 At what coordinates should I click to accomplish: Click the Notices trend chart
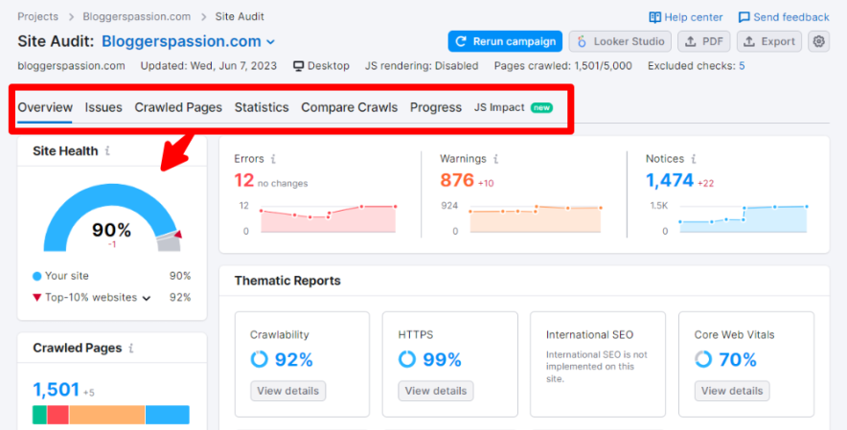pyautogui.click(x=744, y=218)
